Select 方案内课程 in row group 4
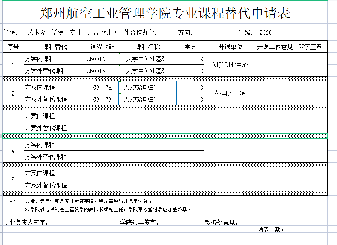 pyautogui.click(x=55, y=145)
